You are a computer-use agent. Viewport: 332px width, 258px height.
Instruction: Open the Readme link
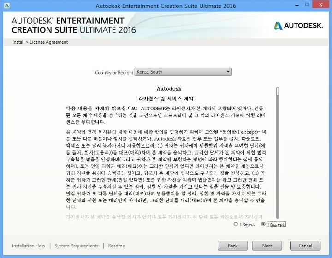117,246
